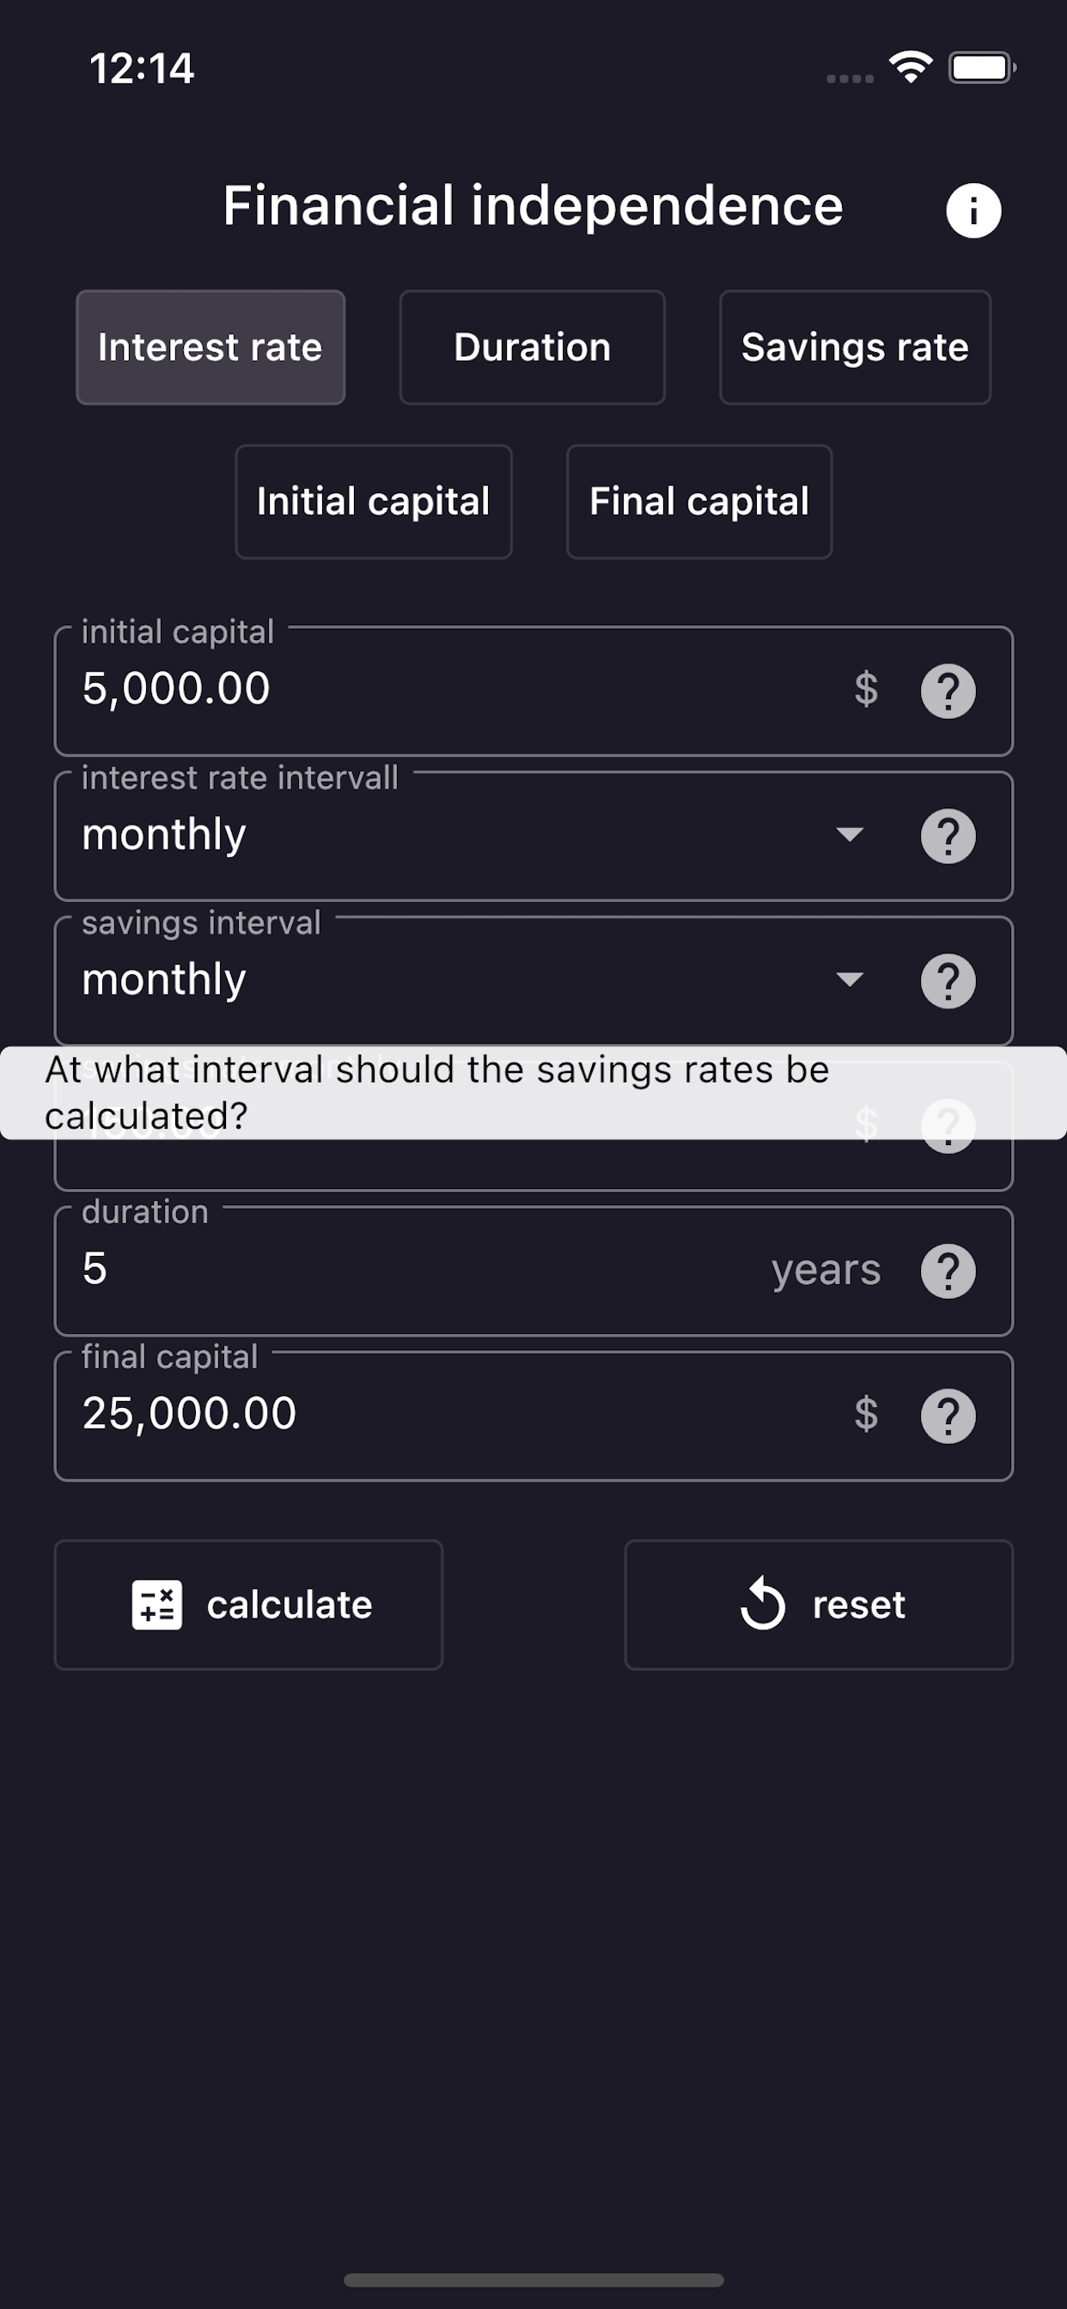Select the Duration mode
Viewport: 1067px width, 2309px height.
533,348
